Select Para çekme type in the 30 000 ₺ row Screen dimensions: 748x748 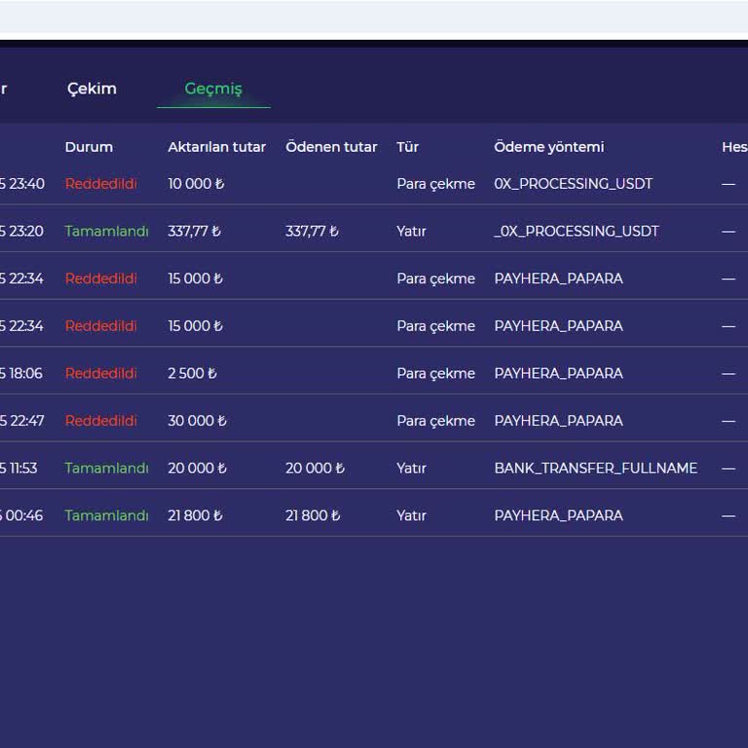click(x=435, y=421)
